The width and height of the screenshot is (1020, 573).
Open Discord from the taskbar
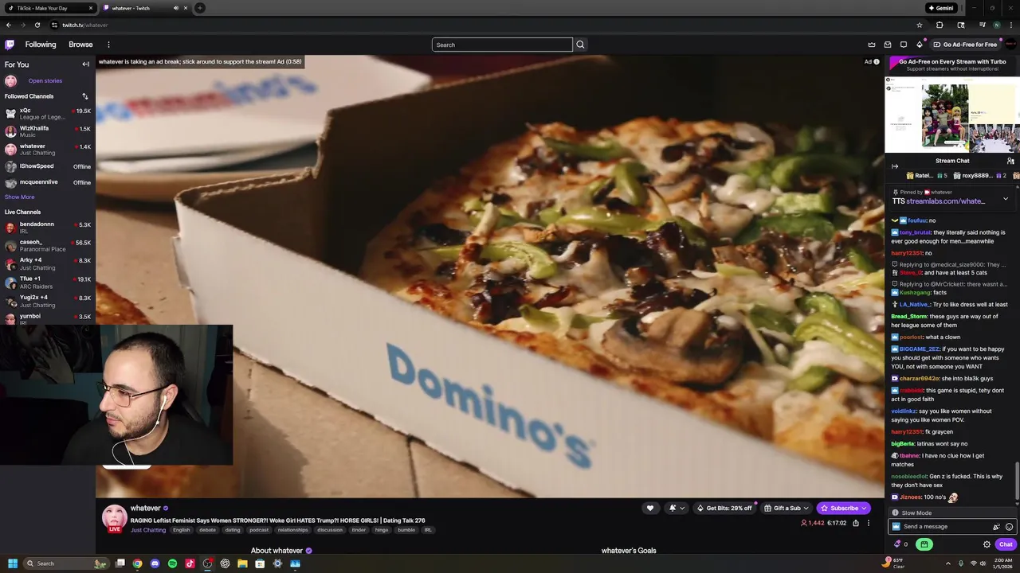155,563
